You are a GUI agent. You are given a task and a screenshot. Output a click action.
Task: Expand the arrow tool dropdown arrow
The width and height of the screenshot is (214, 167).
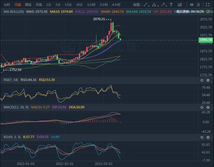166,6
